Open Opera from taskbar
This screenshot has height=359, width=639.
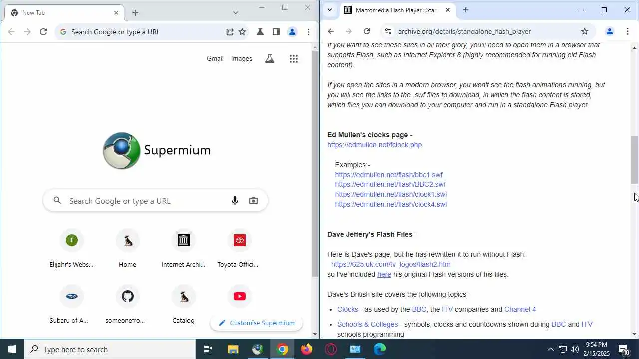click(x=331, y=349)
